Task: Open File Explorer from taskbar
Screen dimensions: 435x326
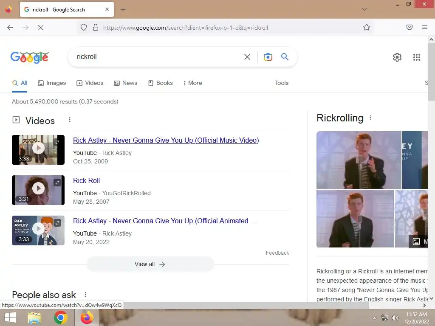Action: (x=35, y=318)
